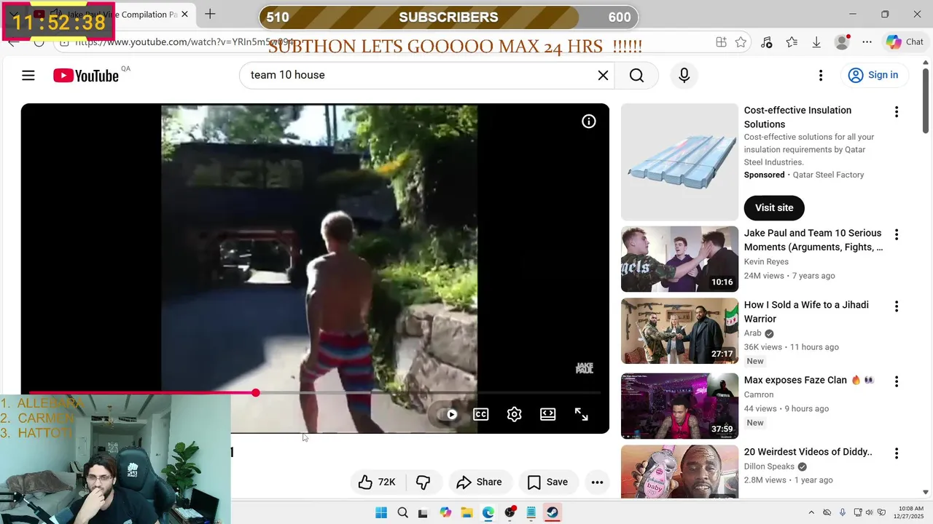This screenshot has height=524, width=933.
Task: Click the system tray volume icon
Action: [x=870, y=512]
